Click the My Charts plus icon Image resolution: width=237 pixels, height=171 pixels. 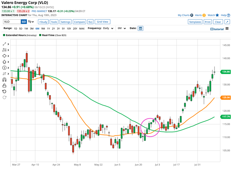pos(192,15)
